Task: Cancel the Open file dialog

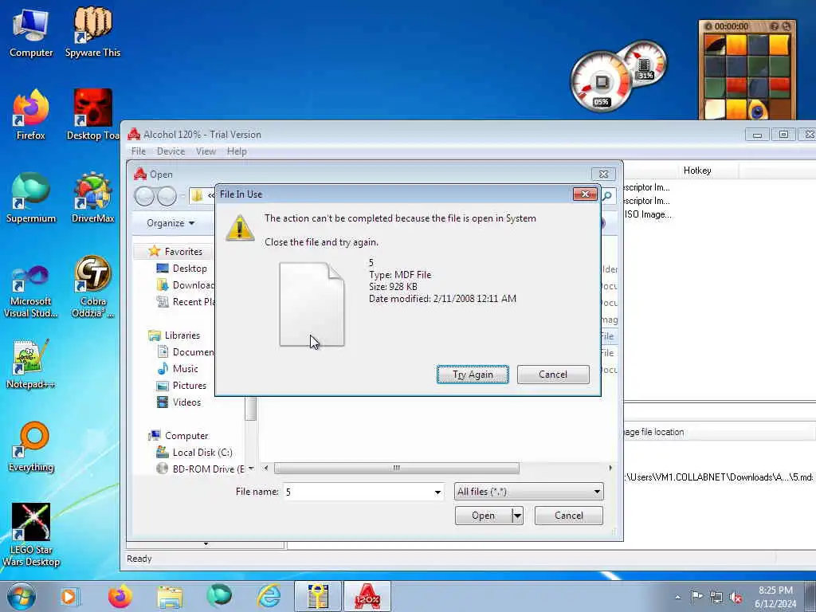Action: [568, 516]
